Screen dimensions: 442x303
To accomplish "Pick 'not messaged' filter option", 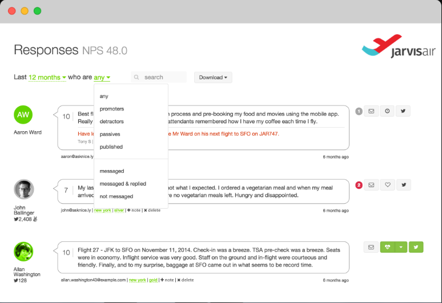I will [x=116, y=196].
